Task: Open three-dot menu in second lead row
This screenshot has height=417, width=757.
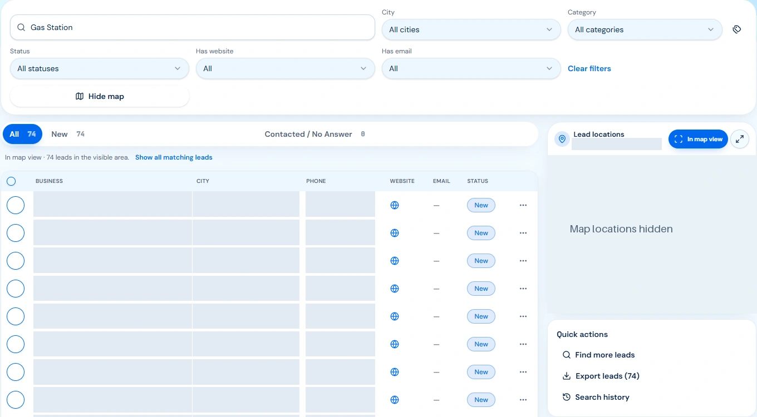Action: (523, 233)
